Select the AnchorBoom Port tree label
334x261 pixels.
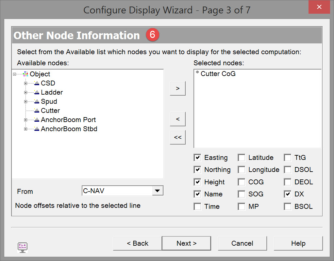click(x=68, y=120)
